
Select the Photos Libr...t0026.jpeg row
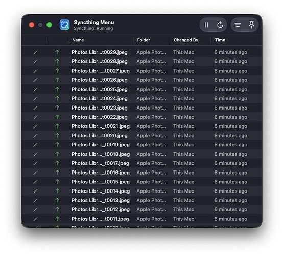141,80
